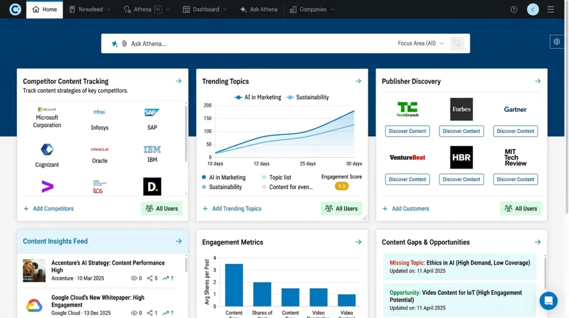Select the Infosys competitor logo
This screenshot has height=318, width=569.
click(100, 112)
